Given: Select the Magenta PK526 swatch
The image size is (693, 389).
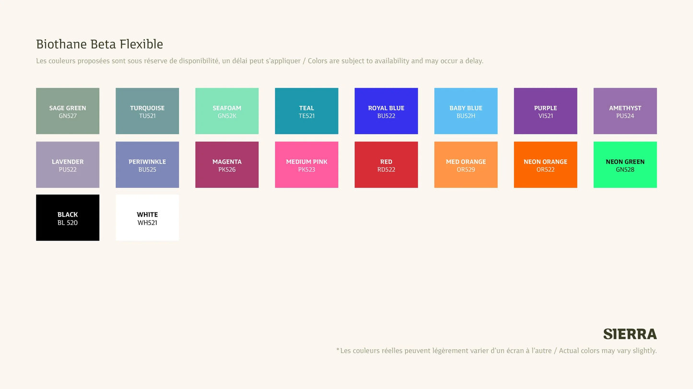Looking at the screenshot, I should [227, 165].
